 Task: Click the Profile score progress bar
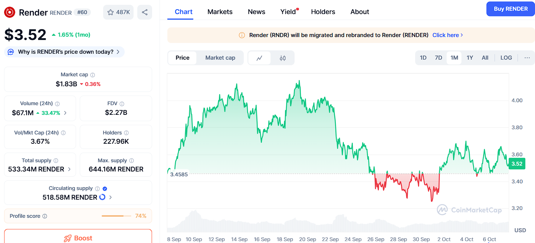coord(116,216)
